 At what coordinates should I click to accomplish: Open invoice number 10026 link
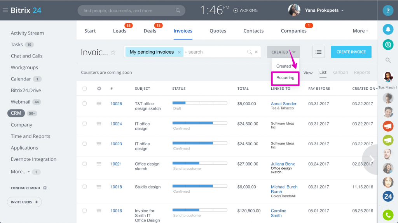(x=116, y=104)
